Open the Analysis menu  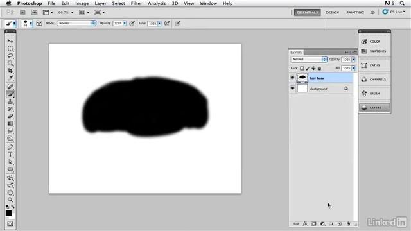[157, 3]
